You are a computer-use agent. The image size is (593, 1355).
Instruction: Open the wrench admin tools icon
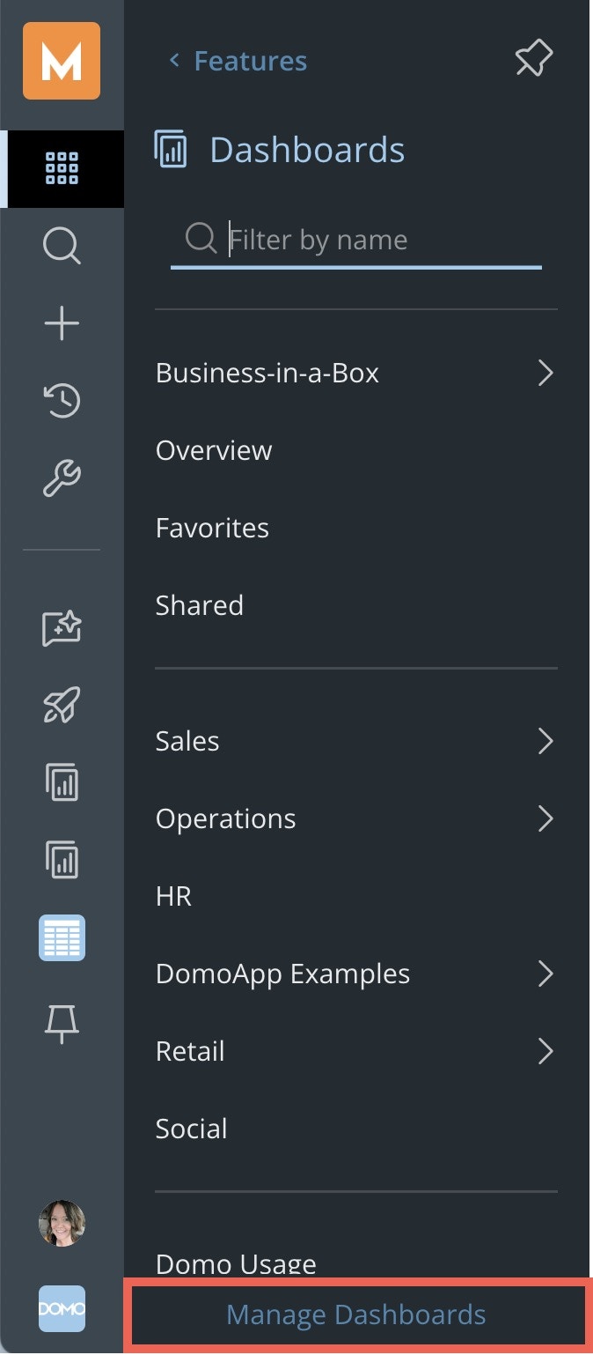coord(62,479)
